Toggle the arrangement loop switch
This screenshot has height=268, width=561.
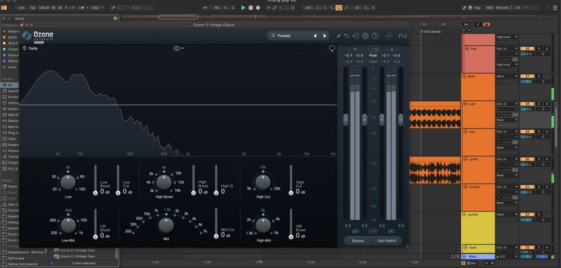click(339, 8)
